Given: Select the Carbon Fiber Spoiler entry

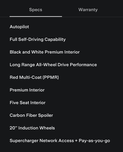Looking at the screenshot, I should (31, 115).
